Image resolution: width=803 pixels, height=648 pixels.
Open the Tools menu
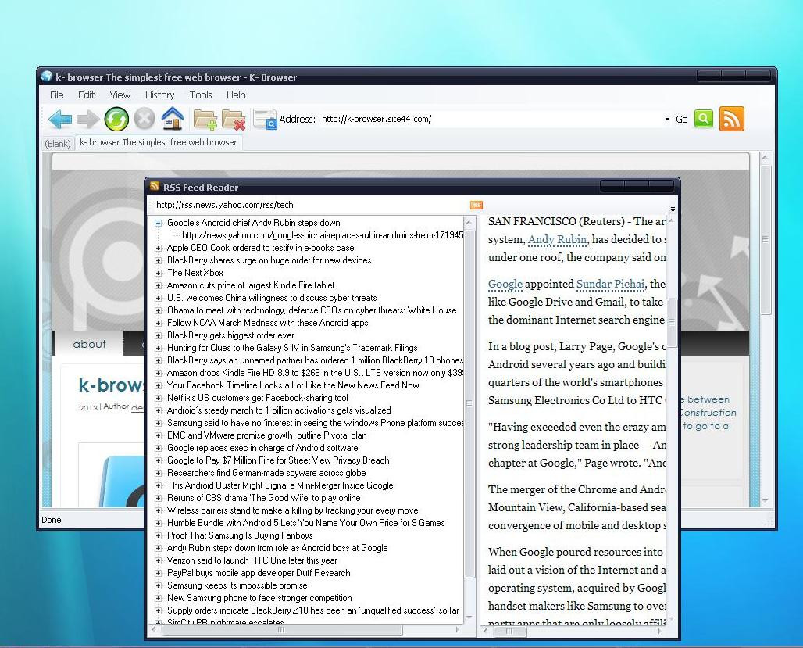point(200,95)
